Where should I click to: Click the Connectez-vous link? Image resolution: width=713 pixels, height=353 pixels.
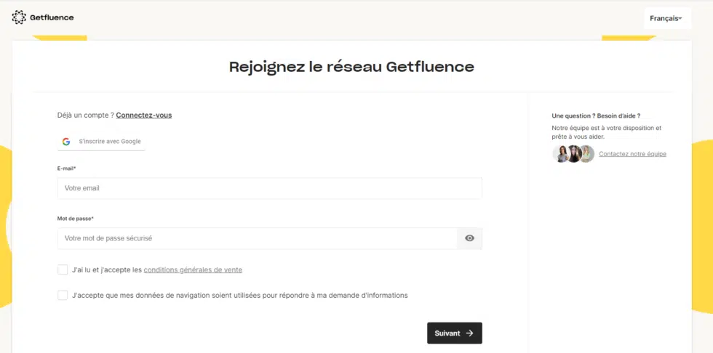[144, 115]
